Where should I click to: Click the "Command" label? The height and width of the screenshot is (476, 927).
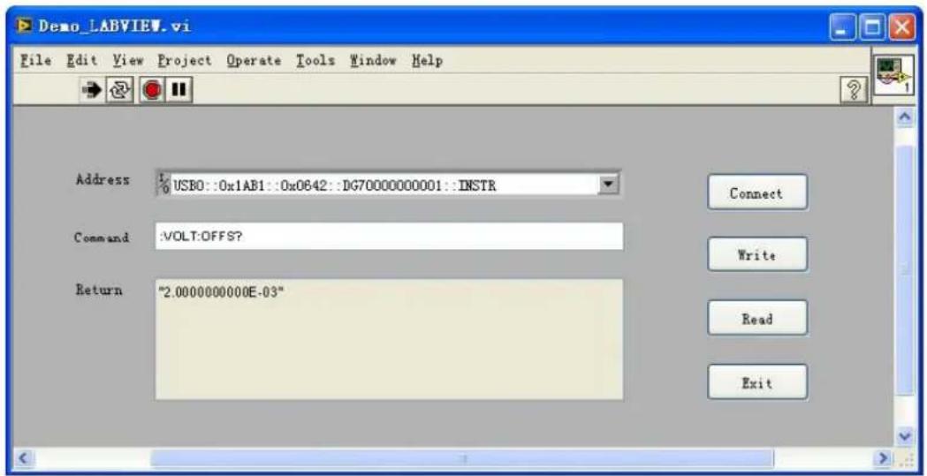(101, 238)
